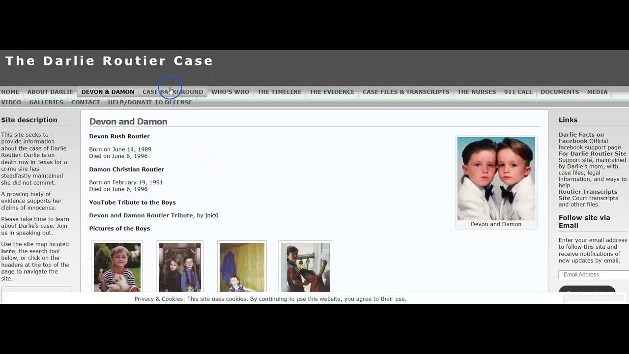Open Darlie Facts on Facebook link

click(x=581, y=138)
